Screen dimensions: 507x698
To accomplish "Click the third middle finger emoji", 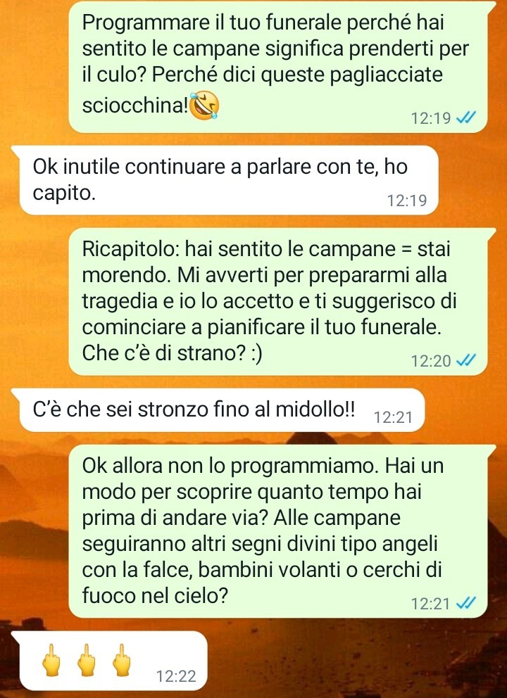I will click(121, 660).
